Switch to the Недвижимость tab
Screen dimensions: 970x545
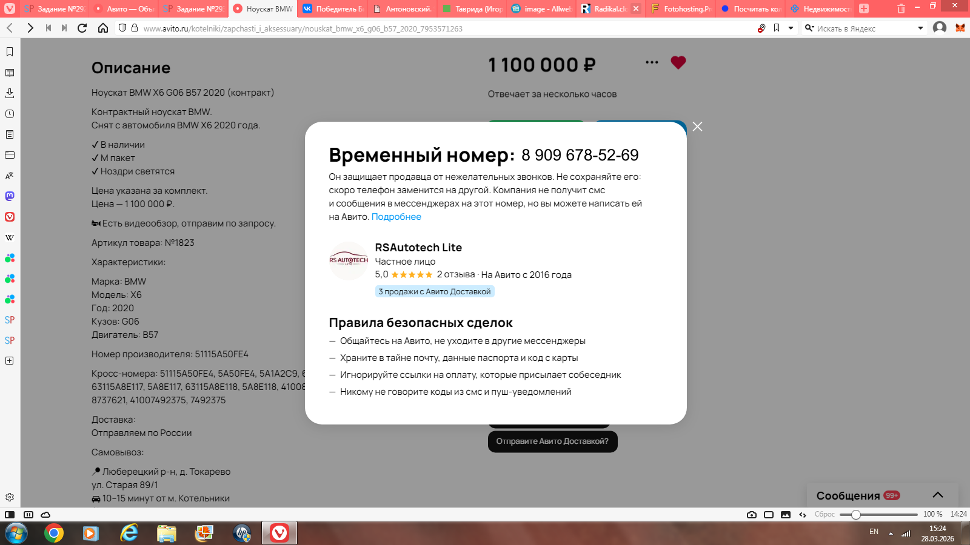820,8
